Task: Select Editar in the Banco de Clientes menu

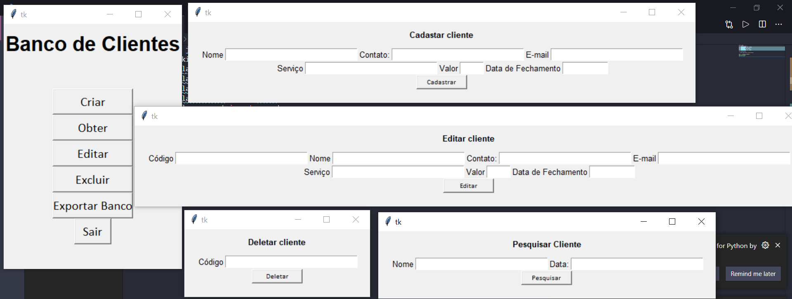Action: click(x=92, y=153)
